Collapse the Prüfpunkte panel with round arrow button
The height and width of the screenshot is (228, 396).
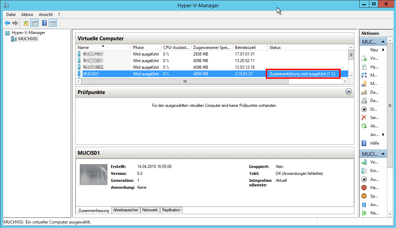[x=349, y=92]
